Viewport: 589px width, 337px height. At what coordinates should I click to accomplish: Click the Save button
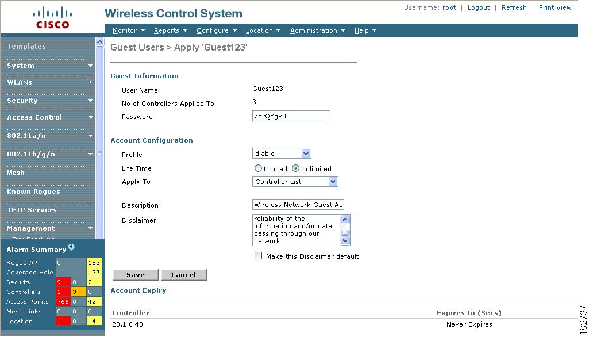click(x=135, y=275)
